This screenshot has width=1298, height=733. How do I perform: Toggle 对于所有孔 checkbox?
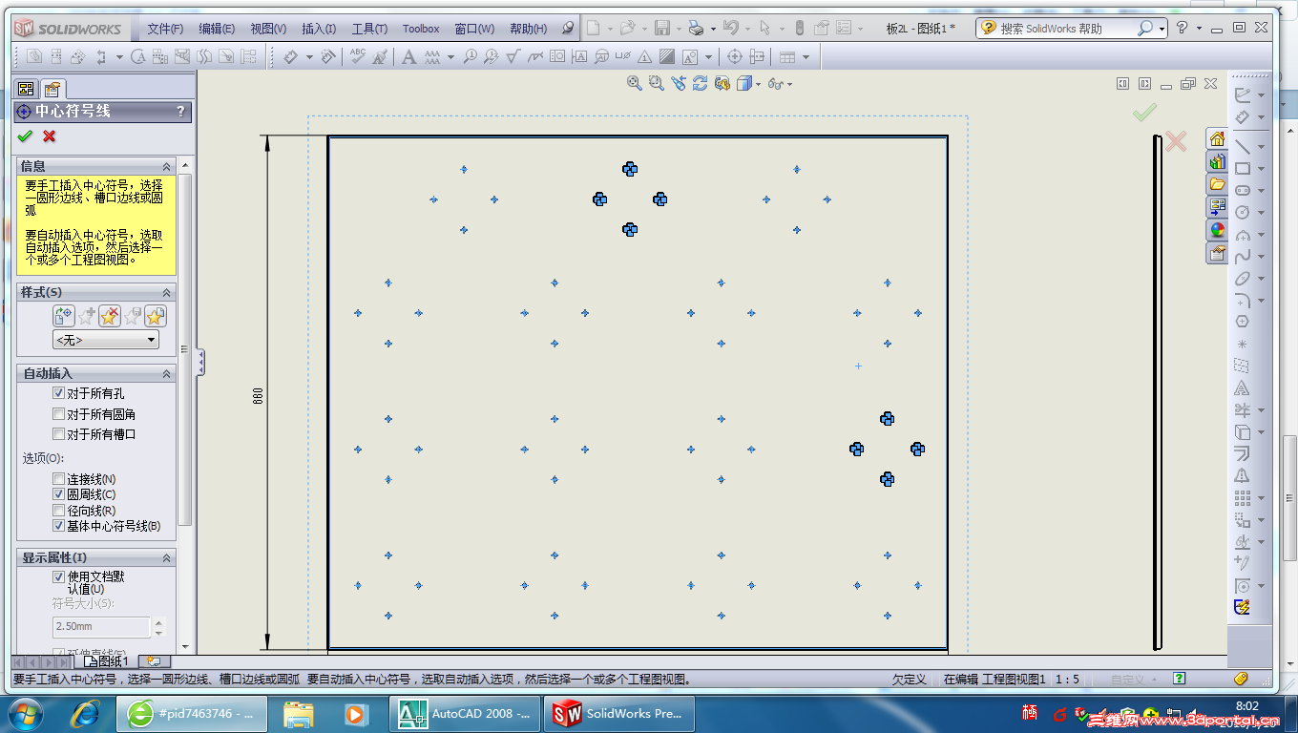(x=58, y=393)
